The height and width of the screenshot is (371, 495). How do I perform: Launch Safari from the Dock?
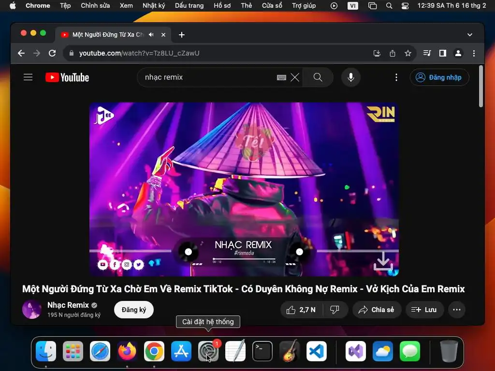click(x=100, y=351)
